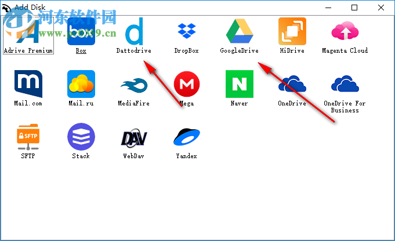The height and width of the screenshot is (241, 395).
Task: Click the 'Magenta Cloud' text label
Action: (345, 50)
